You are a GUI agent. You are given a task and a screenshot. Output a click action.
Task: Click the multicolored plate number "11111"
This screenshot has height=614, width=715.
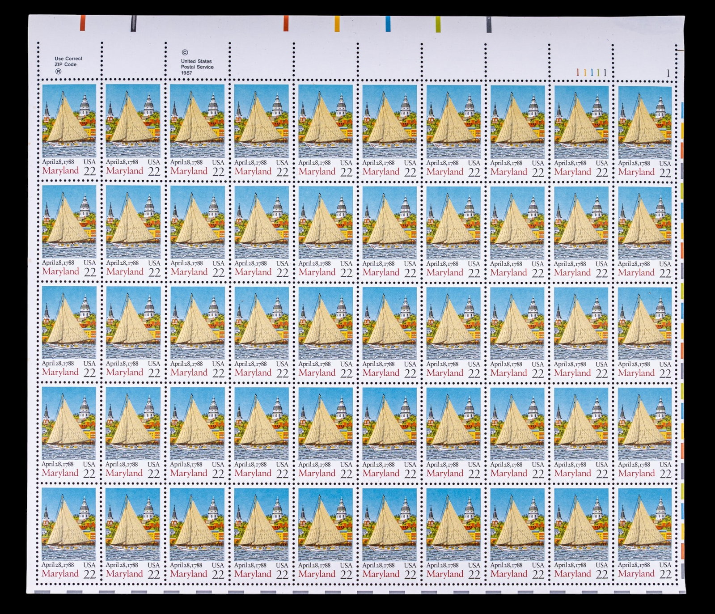pyautogui.click(x=592, y=72)
